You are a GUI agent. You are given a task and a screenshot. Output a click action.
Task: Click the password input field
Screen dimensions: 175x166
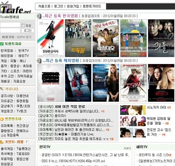(10, 30)
